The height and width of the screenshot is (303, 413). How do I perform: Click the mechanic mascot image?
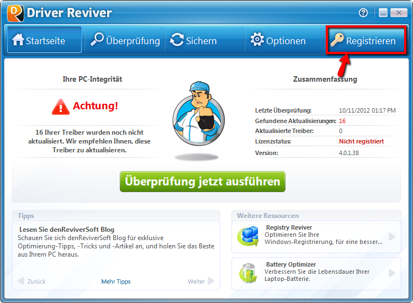pyautogui.click(x=199, y=114)
